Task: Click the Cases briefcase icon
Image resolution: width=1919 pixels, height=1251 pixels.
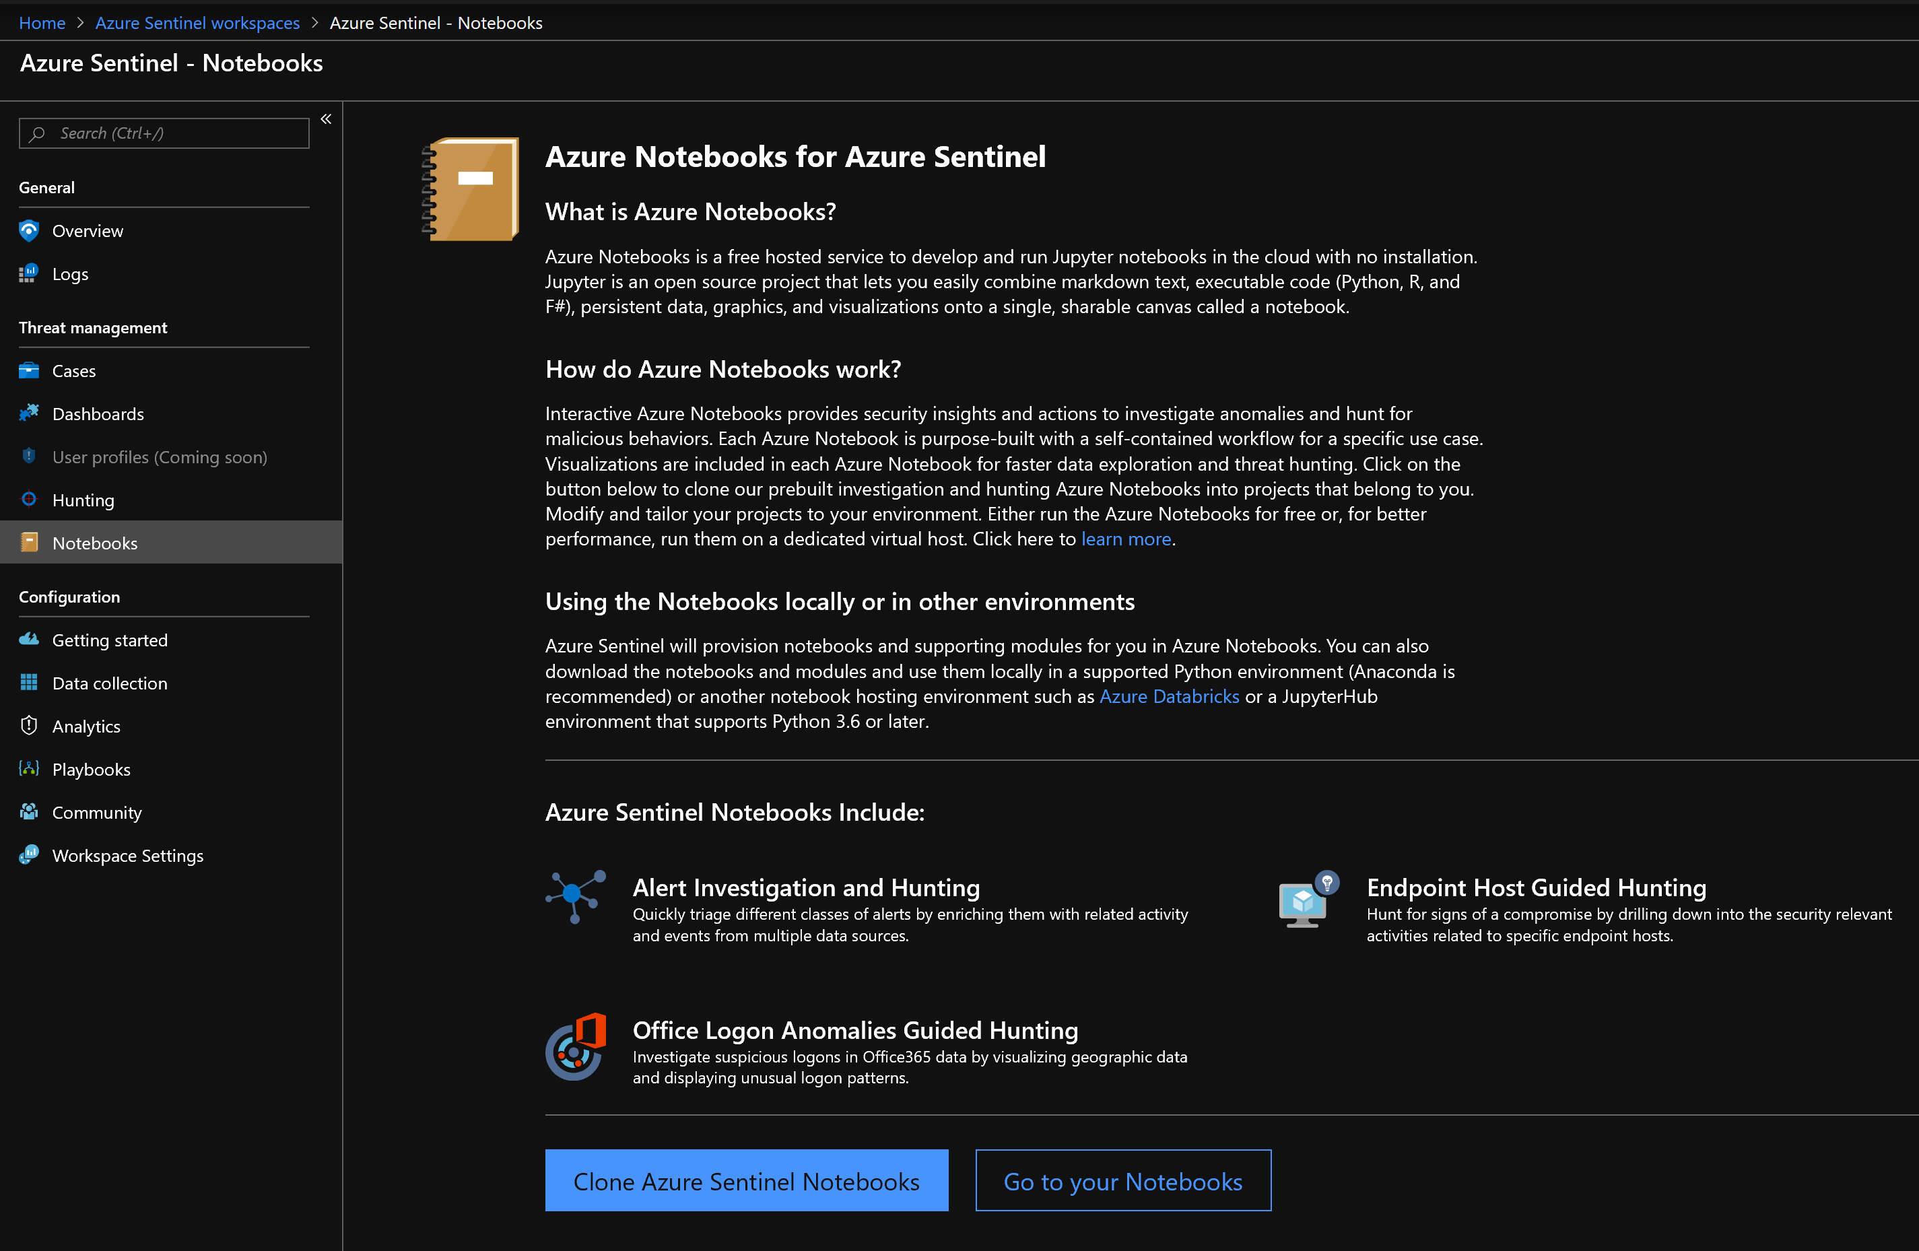Action: click(x=29, y=371)
